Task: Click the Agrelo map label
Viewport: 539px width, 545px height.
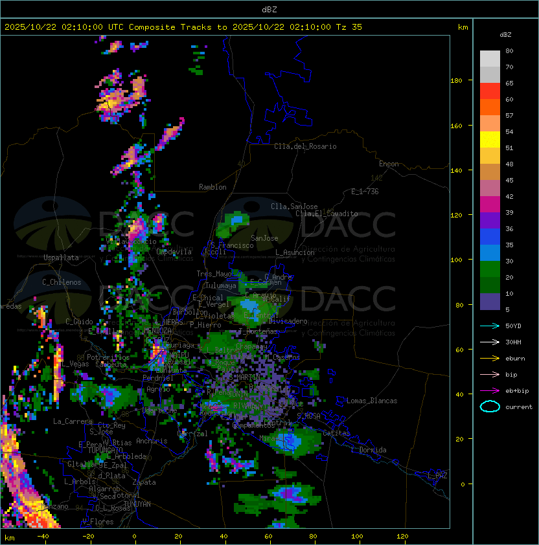Action: [x=158, y=389]
